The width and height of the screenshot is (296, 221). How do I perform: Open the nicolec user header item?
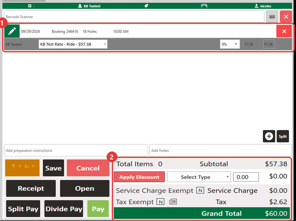pyautogui.click(x=263, y=6)
